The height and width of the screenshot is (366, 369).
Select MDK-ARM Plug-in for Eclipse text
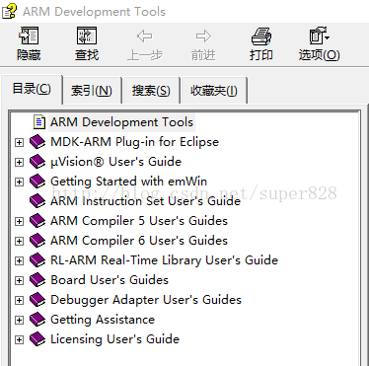click(134, 142)
